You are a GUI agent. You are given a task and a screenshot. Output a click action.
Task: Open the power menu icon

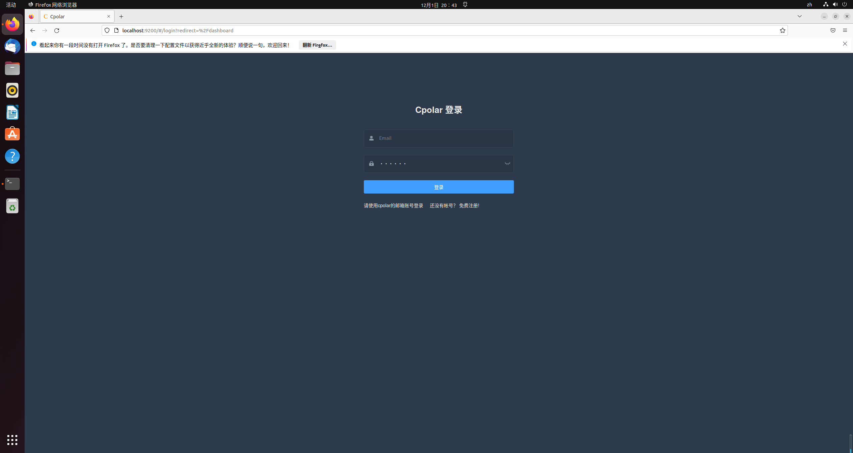(x=844, y=5)
